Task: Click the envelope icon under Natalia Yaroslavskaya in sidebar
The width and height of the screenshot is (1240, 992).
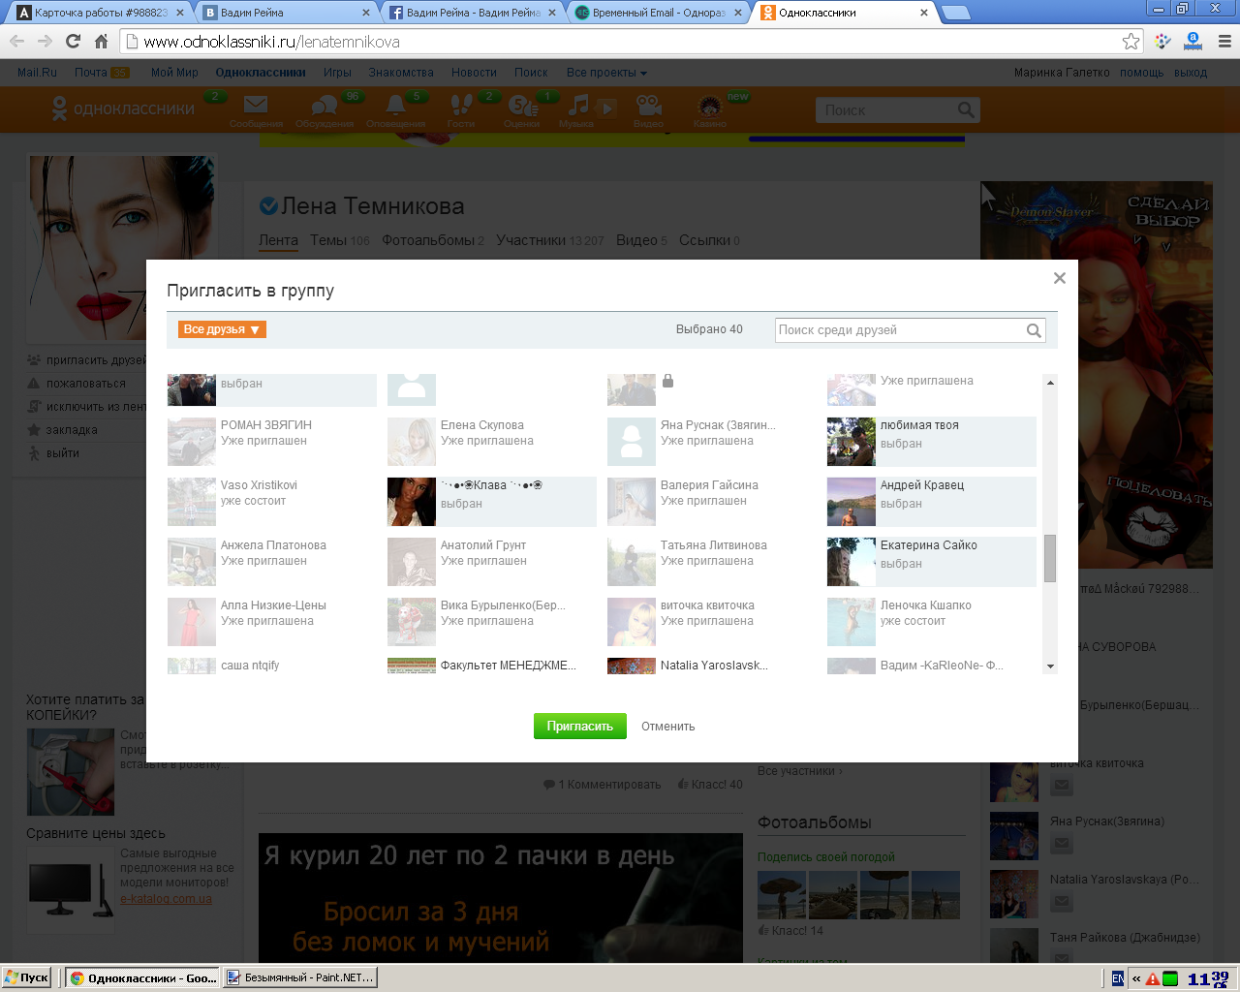Action: [1063, 902]
